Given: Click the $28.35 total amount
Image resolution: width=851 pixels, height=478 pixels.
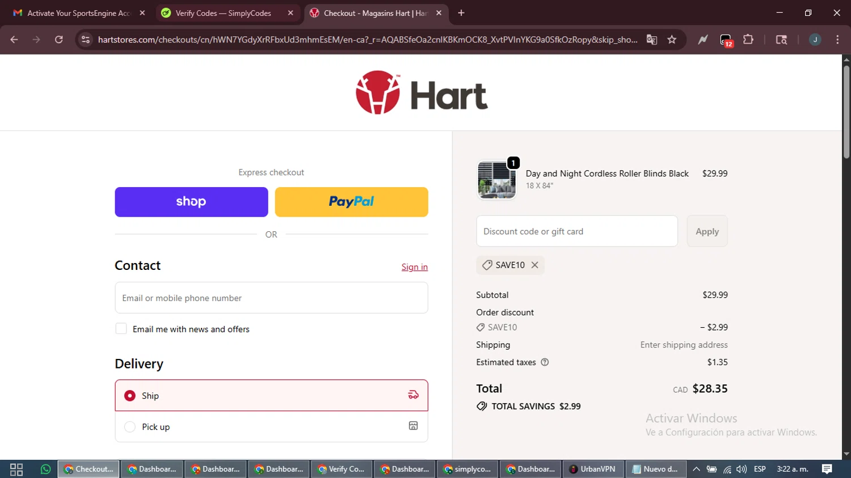Looking at the screenshot, I should tap(710, 388).
